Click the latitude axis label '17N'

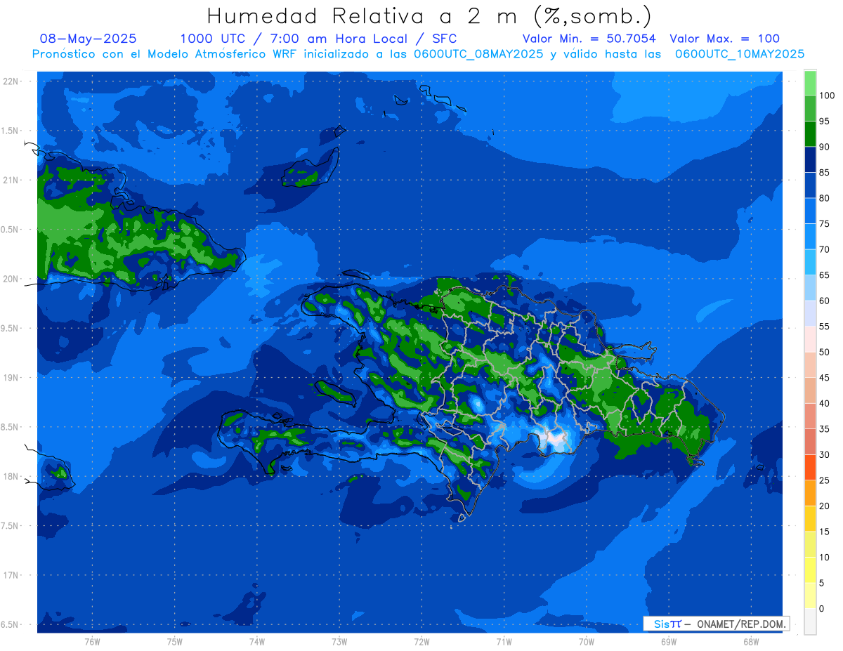(11, 575)
